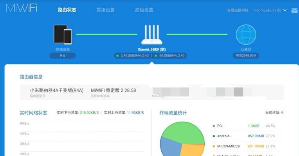Click 44.5% percentage value
Viewport: 299px width, 156px height.
tap(270, 126)
